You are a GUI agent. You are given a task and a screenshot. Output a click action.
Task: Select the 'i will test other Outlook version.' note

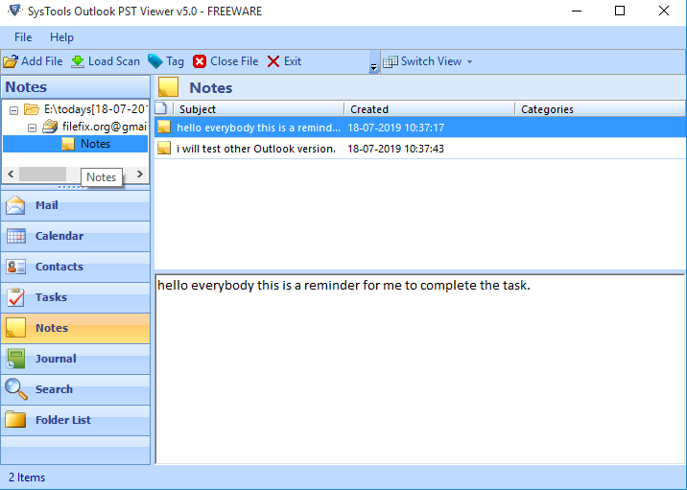419,149
